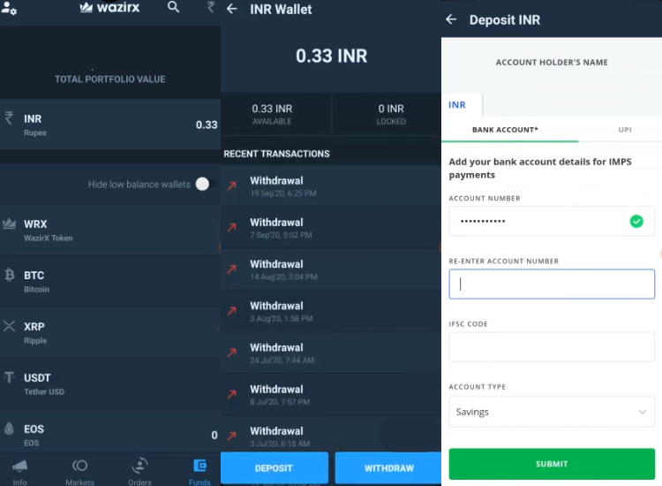Open the Orders tab
Viewport: 662px width, 486px height.
tap(139, 471)
